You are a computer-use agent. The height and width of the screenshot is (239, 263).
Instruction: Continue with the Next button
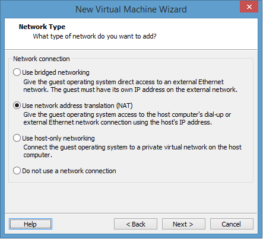coord(183,224)
